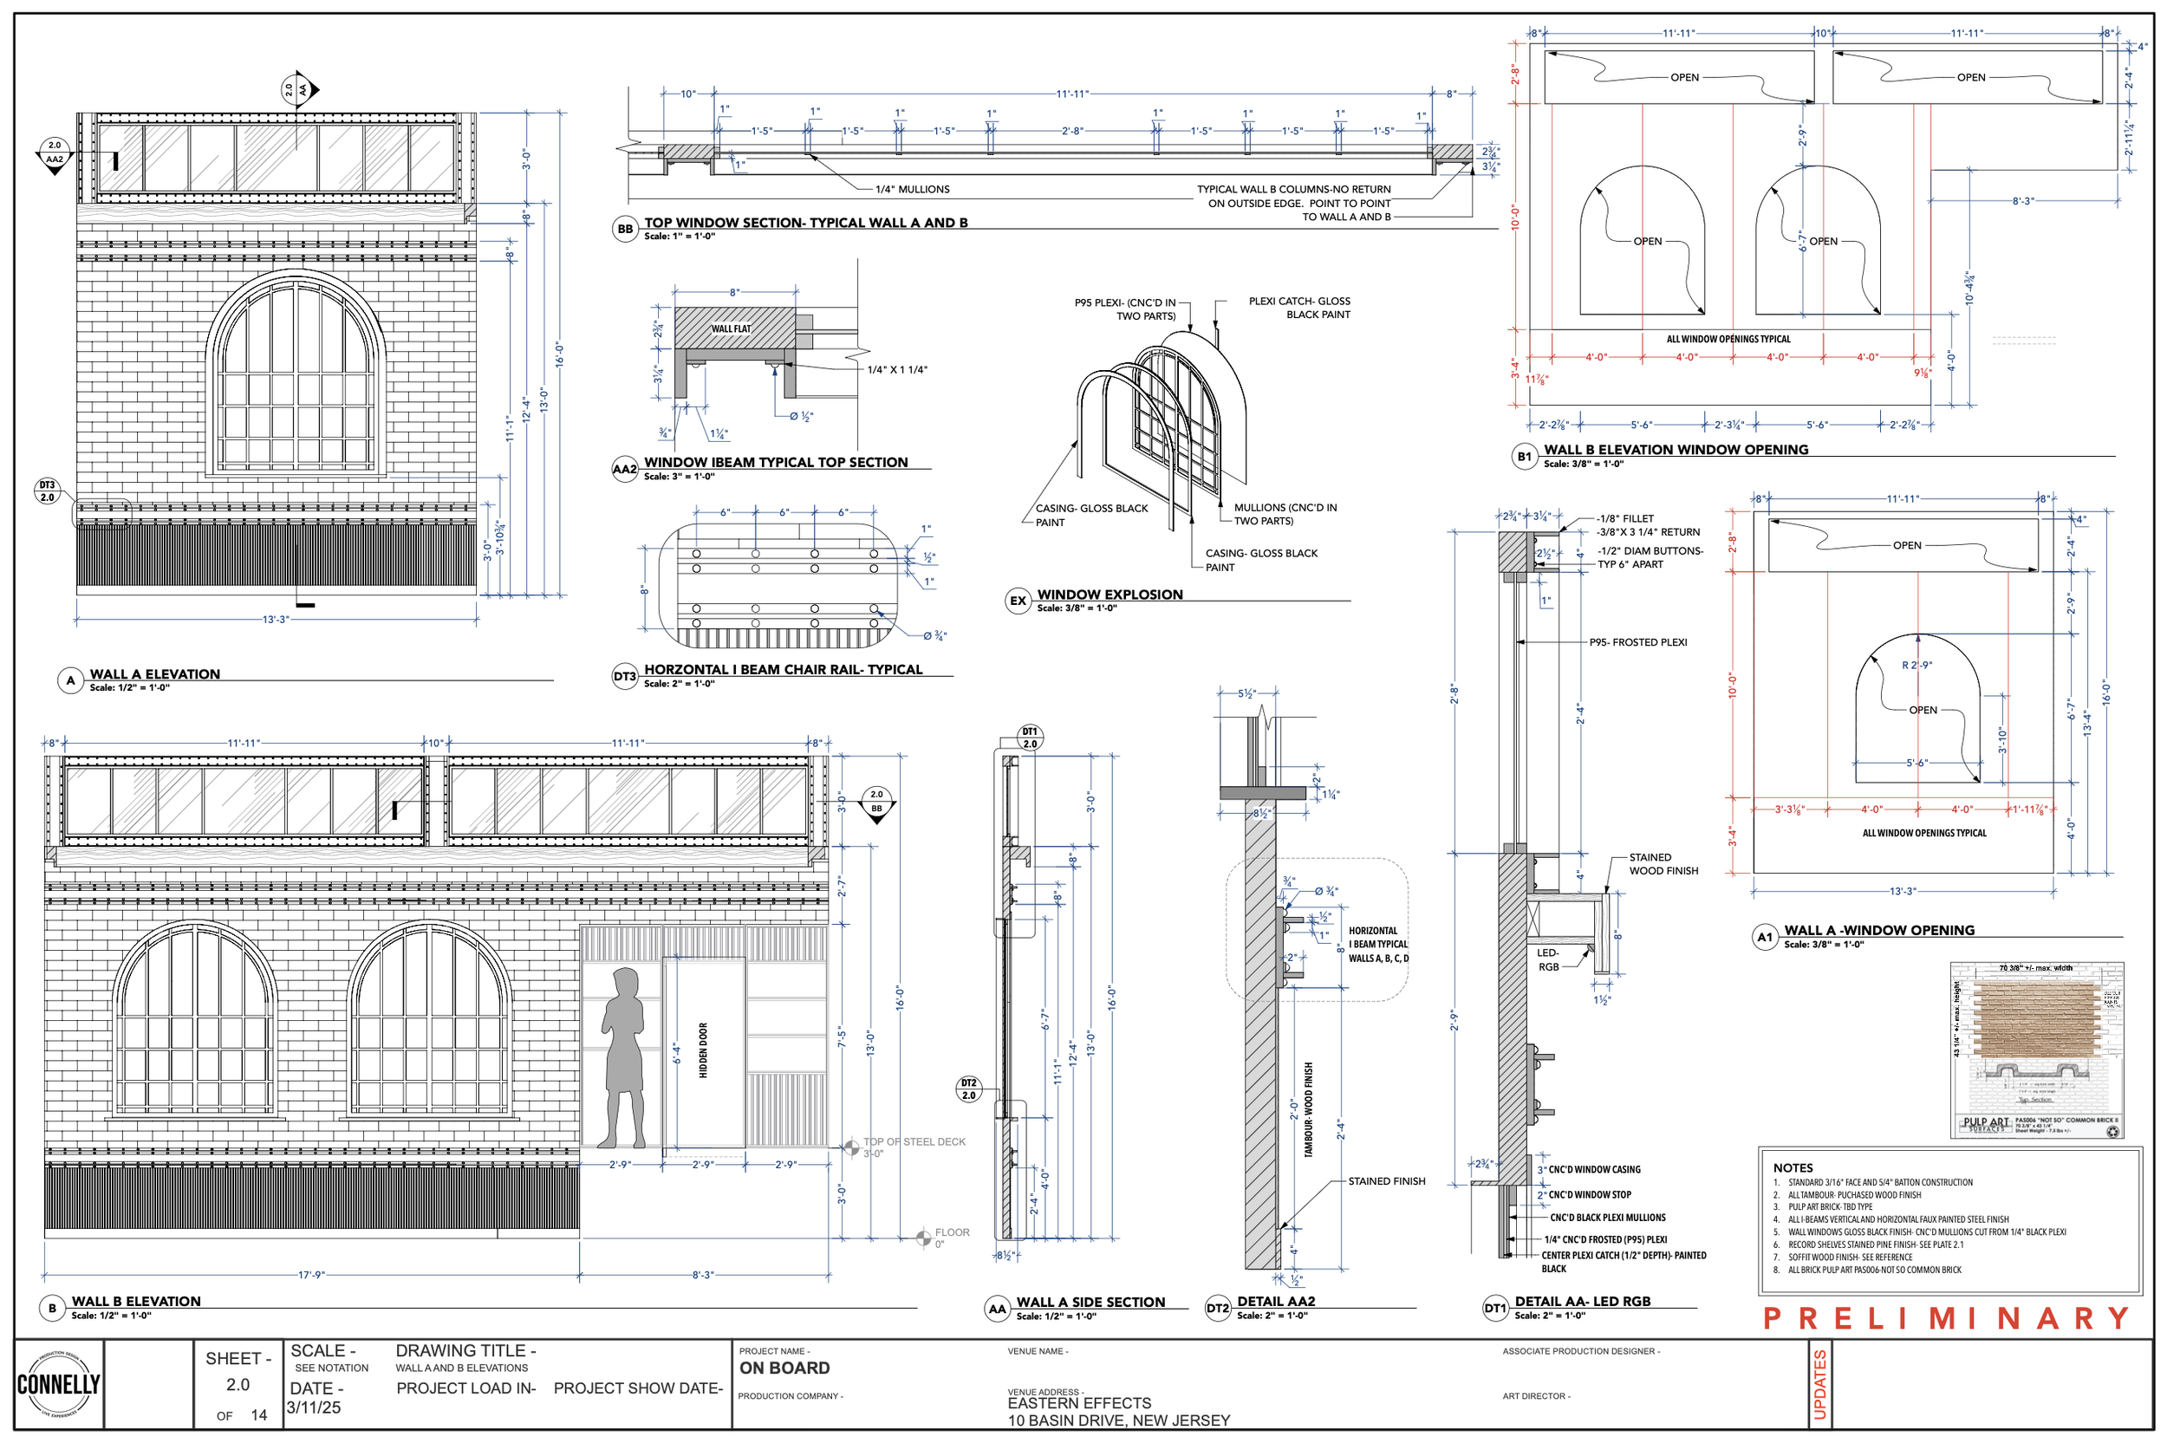This screenshot has width=2167, height=1443.
Task: Click the DT2 callout on side section
Action: coord(968,1089)
